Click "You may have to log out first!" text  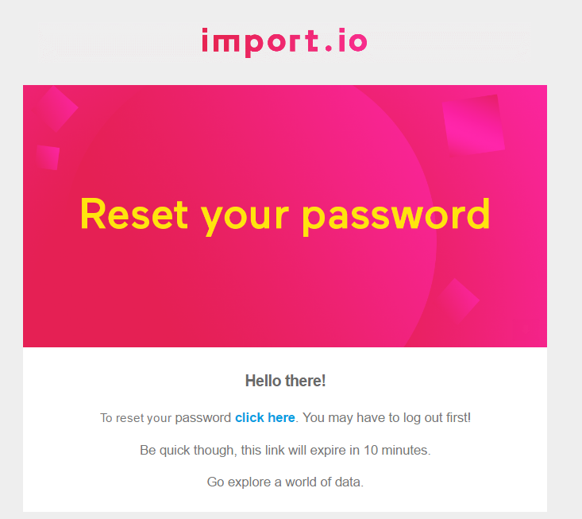click(387, 417)
